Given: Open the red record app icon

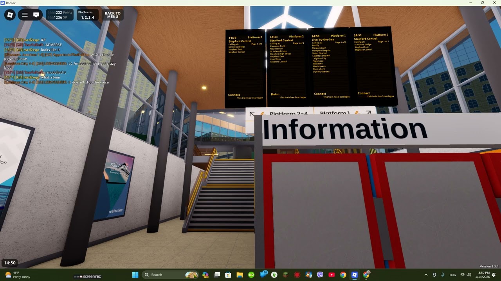Looking at the screenshot, I should [297, 275].
